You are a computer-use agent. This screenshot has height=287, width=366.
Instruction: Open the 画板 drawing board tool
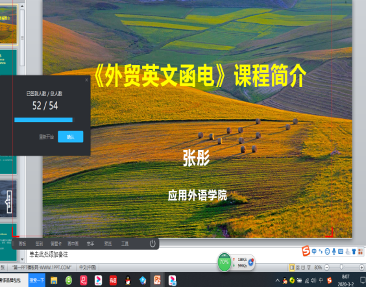(x=23, y=243)
